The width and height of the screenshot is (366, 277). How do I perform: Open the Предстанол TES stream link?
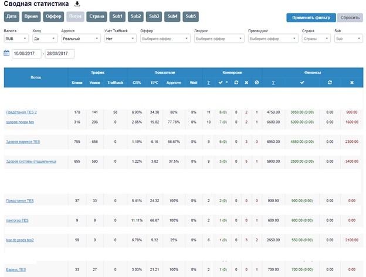point(20,201)
